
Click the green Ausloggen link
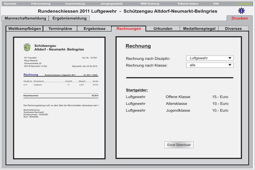[x=244, y=4]
